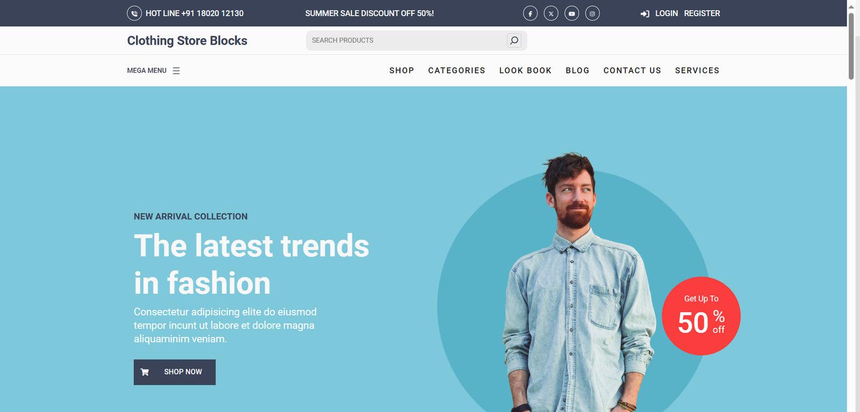Click the Clothing Store Blocks site title

(187, 41)
